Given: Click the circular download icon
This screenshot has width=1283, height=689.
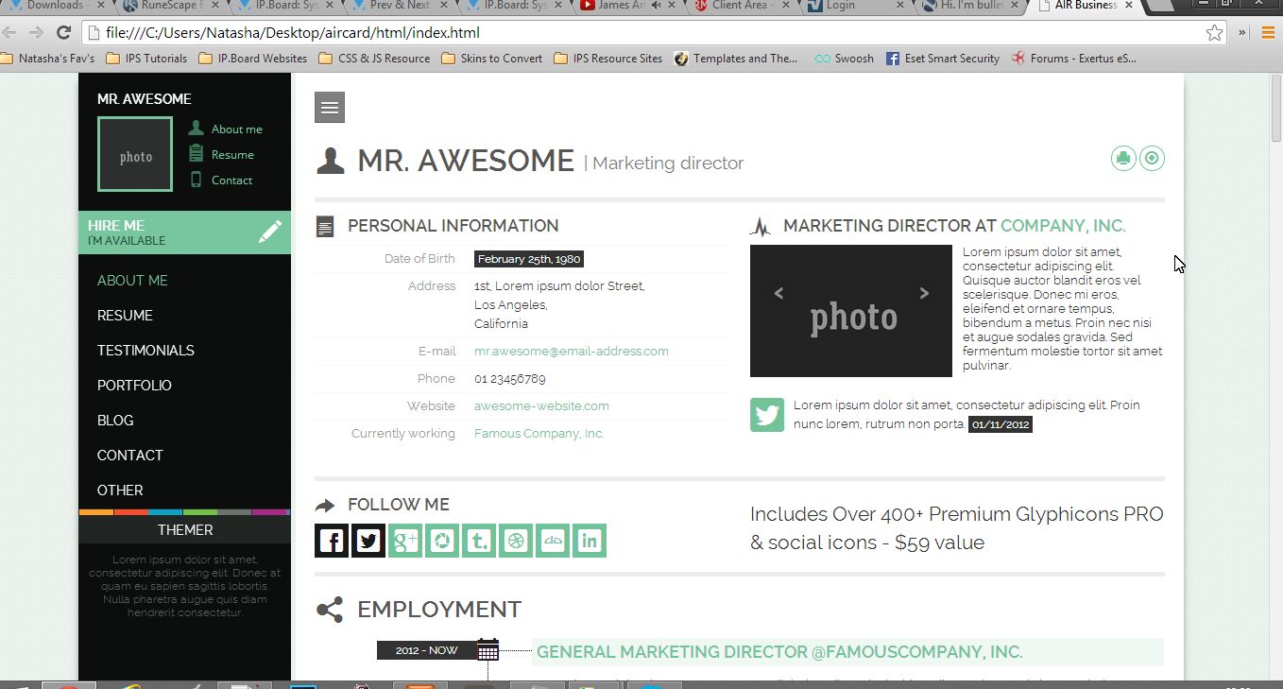Looking at the screenshot, I should pos(1152,159).
